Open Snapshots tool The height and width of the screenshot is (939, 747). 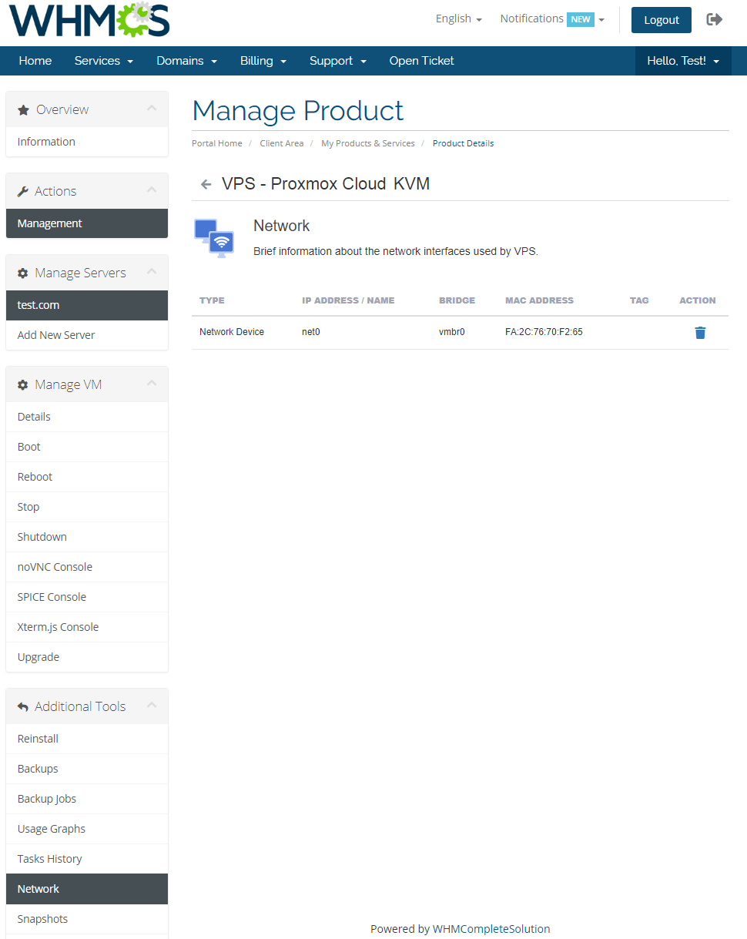pyautogui.click(x=87, y=919)
